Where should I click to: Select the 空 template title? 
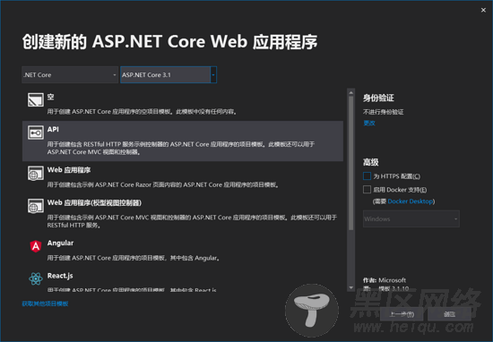tap(50, 97)
